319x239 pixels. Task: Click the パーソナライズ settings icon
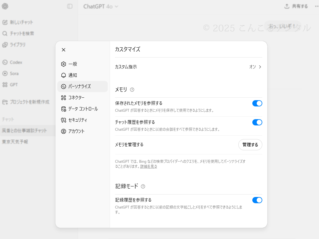click(64, 87)
